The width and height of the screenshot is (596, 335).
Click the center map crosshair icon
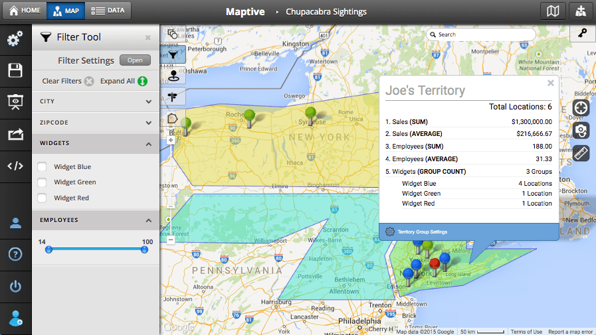click(x=581, y=108)
